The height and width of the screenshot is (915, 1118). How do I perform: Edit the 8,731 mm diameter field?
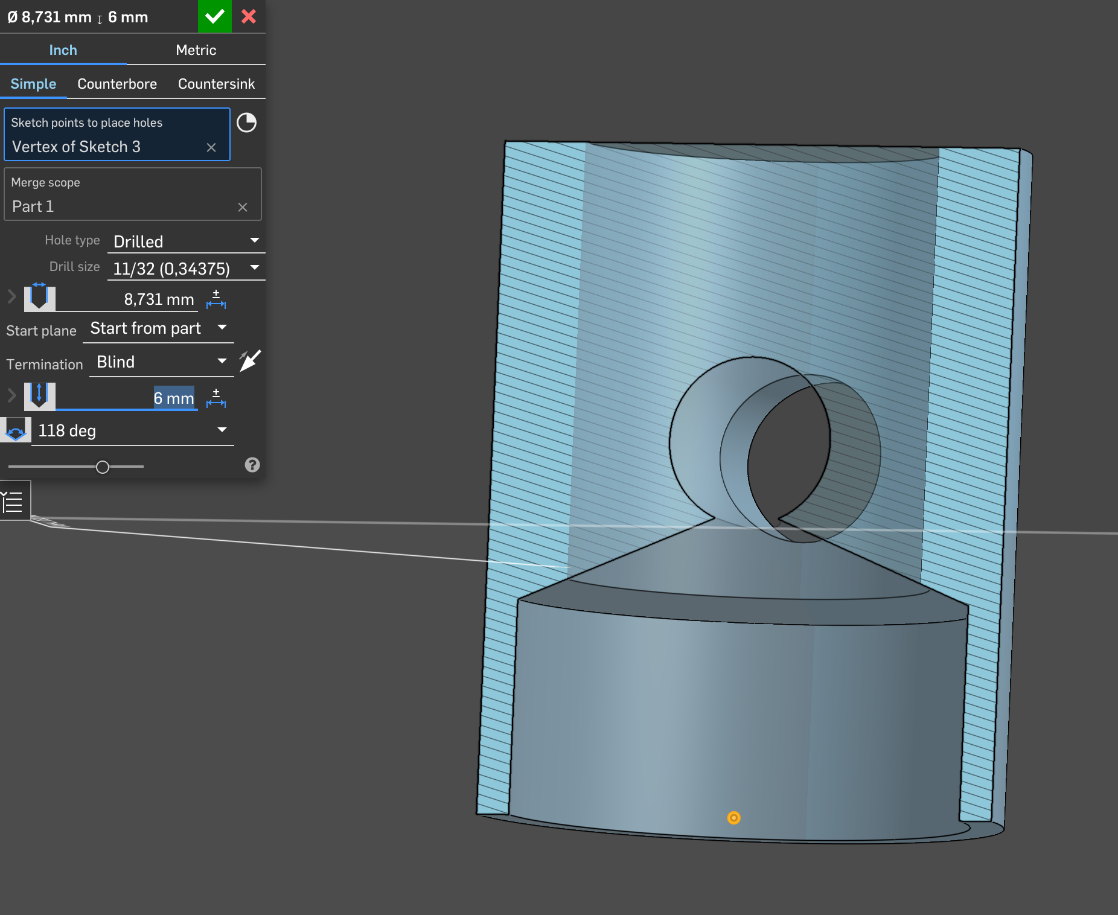click(x=127, y=299)
